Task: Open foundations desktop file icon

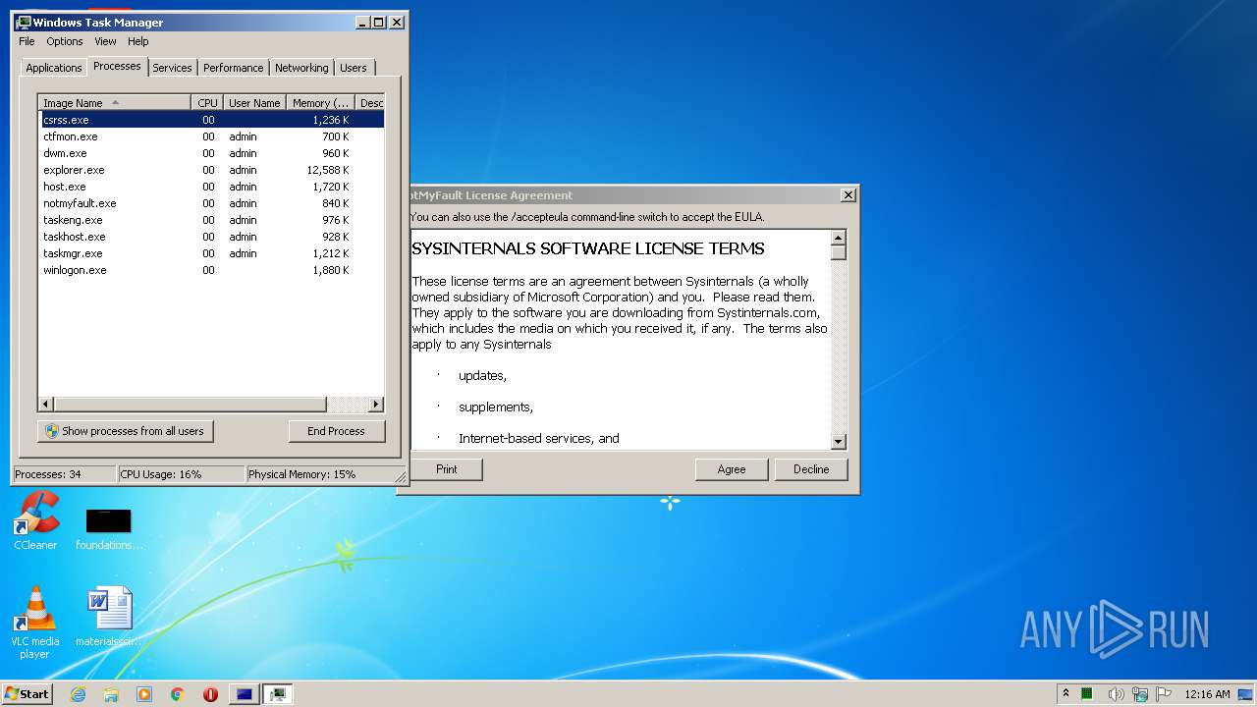Action: [109, 528]
